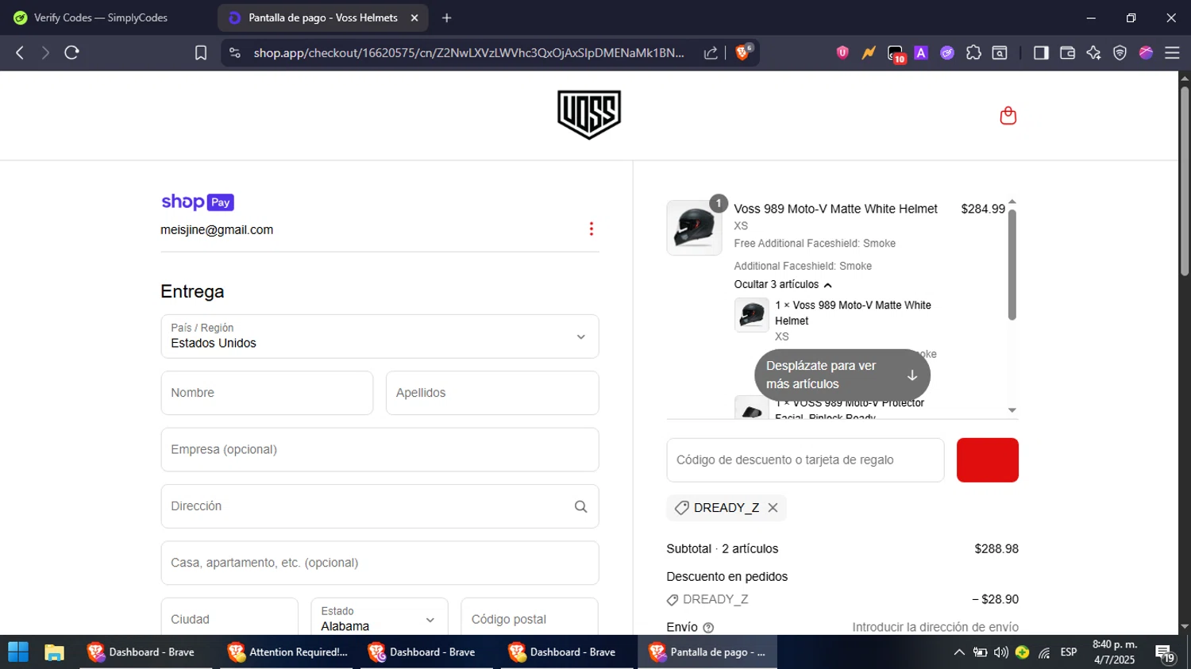Click the Apellidos last name field
The image size is (1191, 669).
[492, 393]
